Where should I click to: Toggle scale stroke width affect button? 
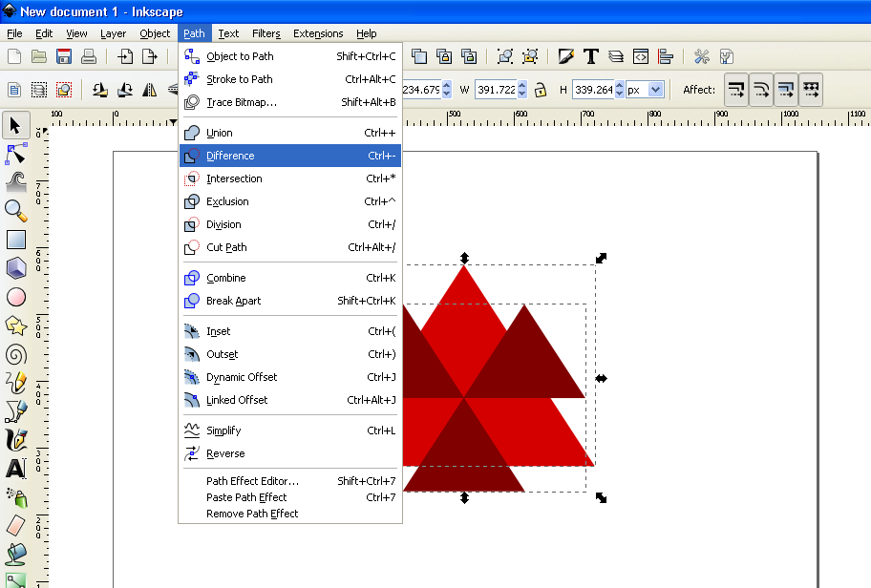pos(736,90)
